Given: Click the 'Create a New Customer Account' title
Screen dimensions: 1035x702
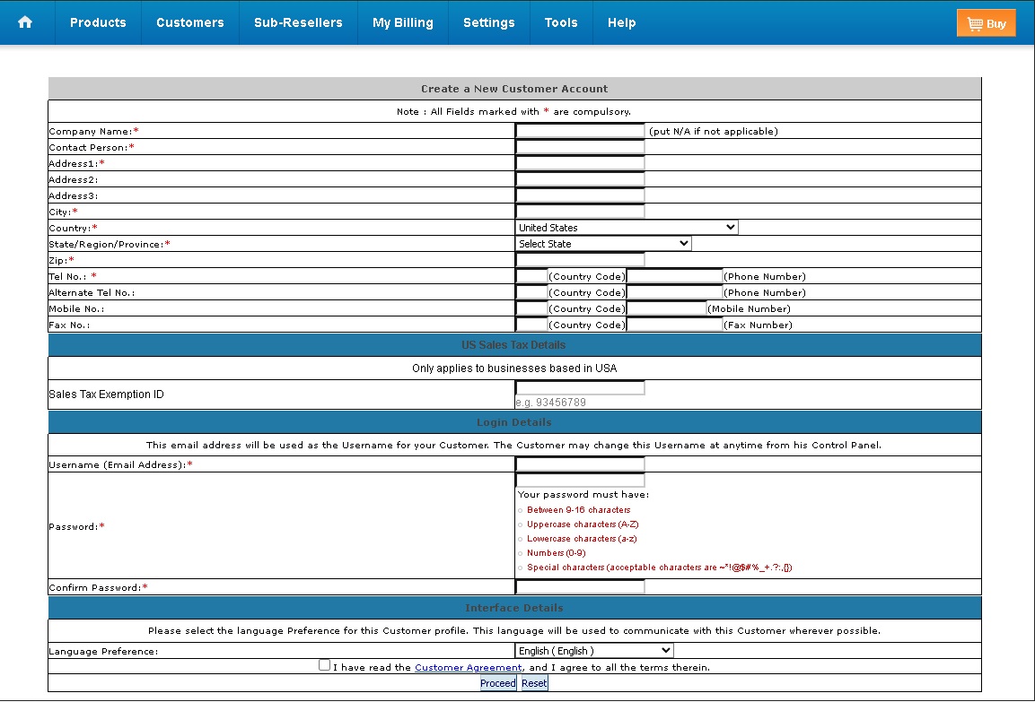Looking at the screenshot, I should tap(514, 89).
